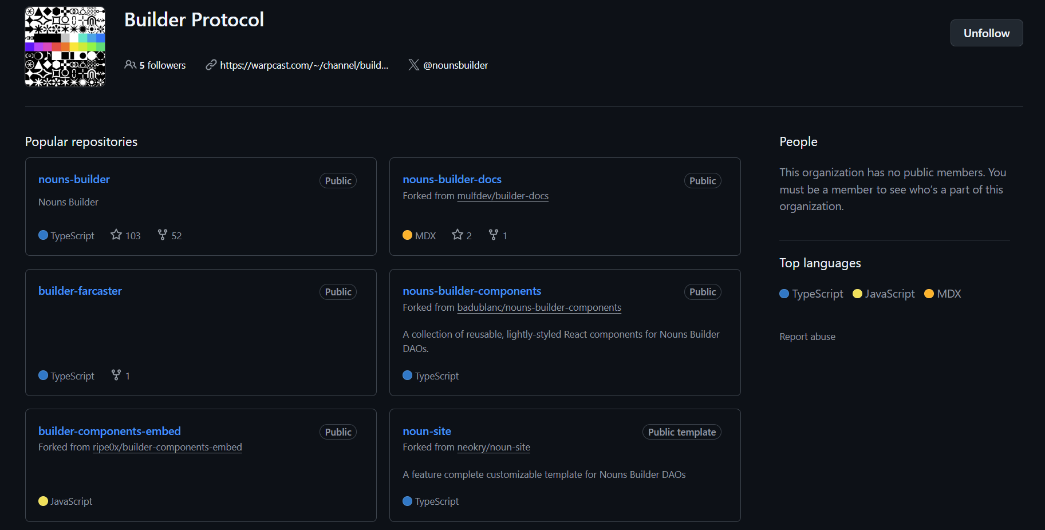The image size is (1045, 530).
Task: Click the link icon beside the warpcast URL
Action: click(x=211, y=65)
